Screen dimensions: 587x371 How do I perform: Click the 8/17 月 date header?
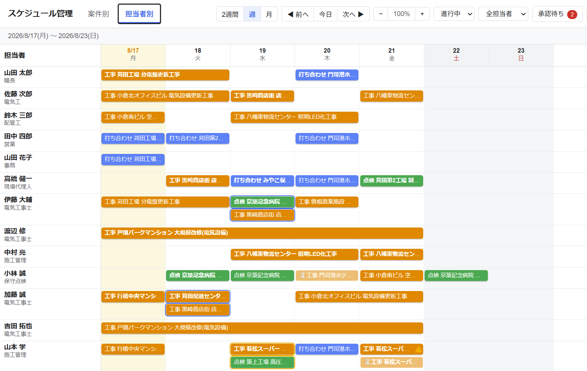[133, 55]
